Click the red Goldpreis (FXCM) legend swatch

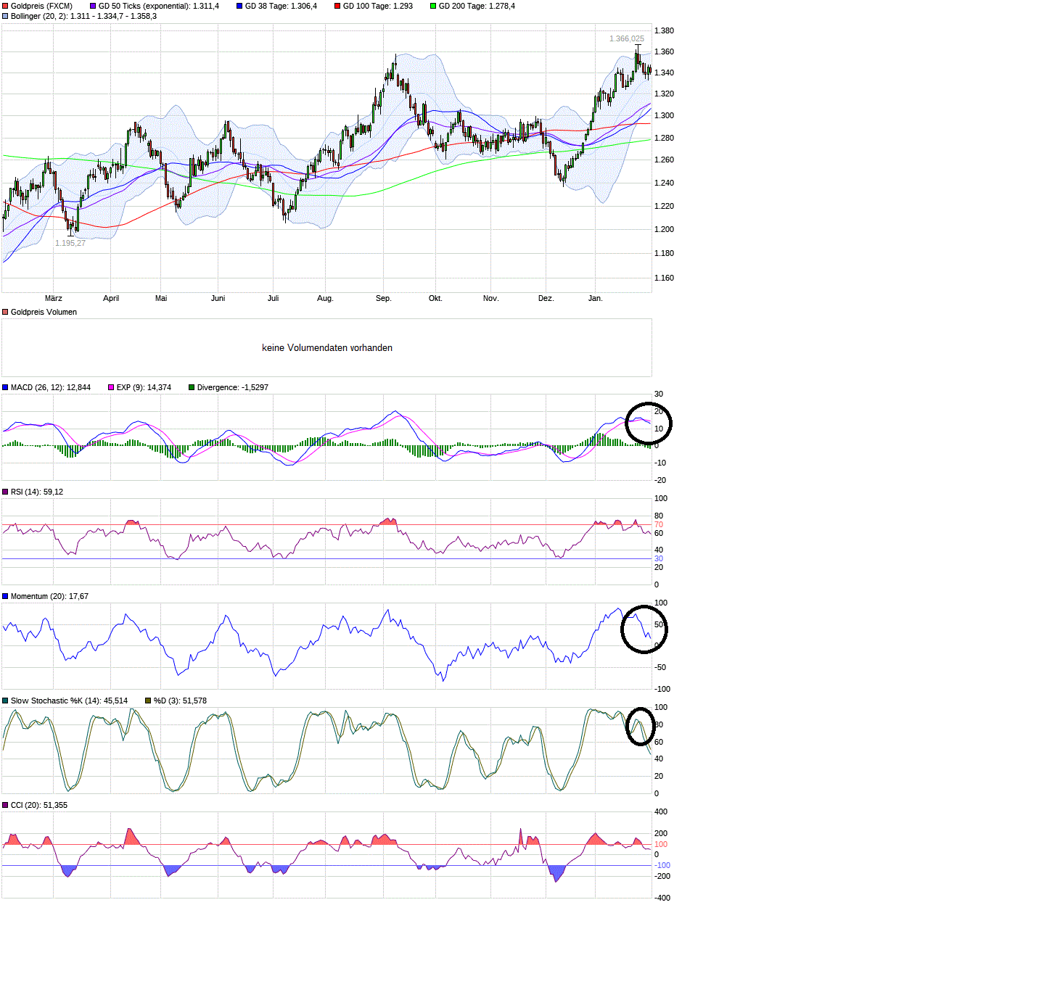click(x=5, y=6)
